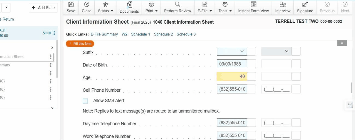Click the taxpayer Age field showing 40
Image resolution: width=355 pixels, height=140 pixels.
point(232,76)
